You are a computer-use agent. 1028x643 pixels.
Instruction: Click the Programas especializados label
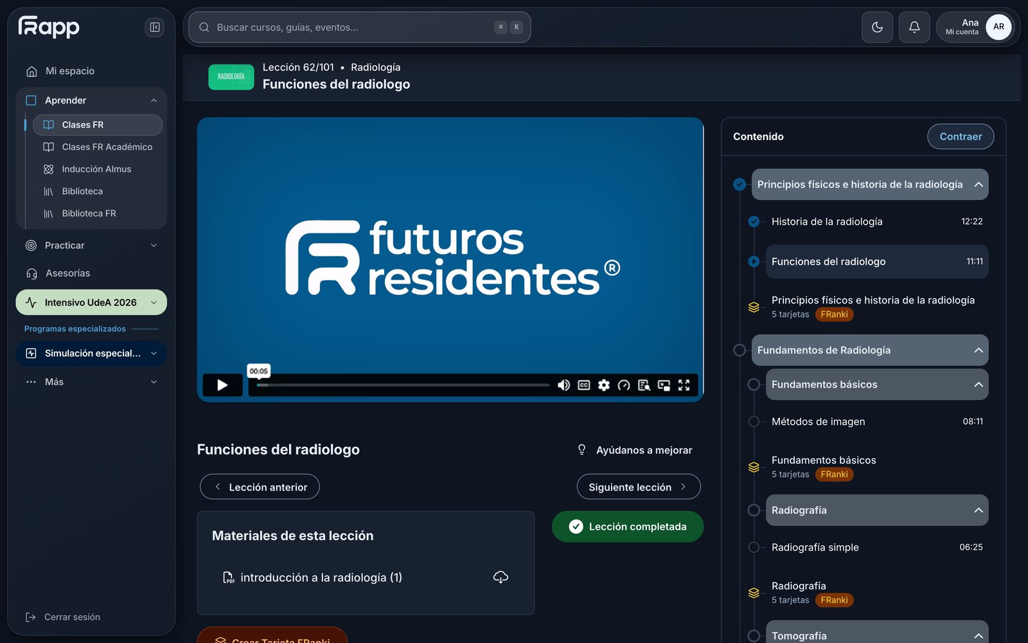click(x=75, y=329)
